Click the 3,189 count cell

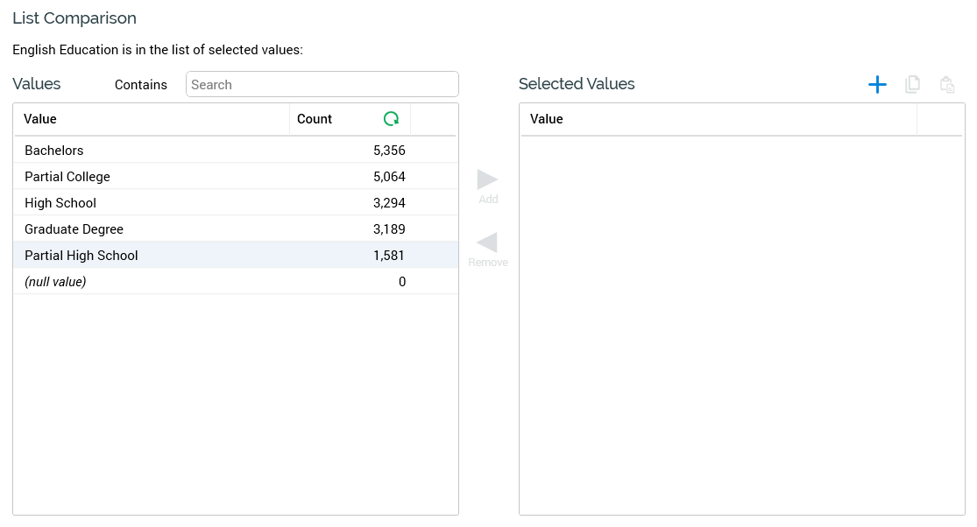tap(389, 229)
